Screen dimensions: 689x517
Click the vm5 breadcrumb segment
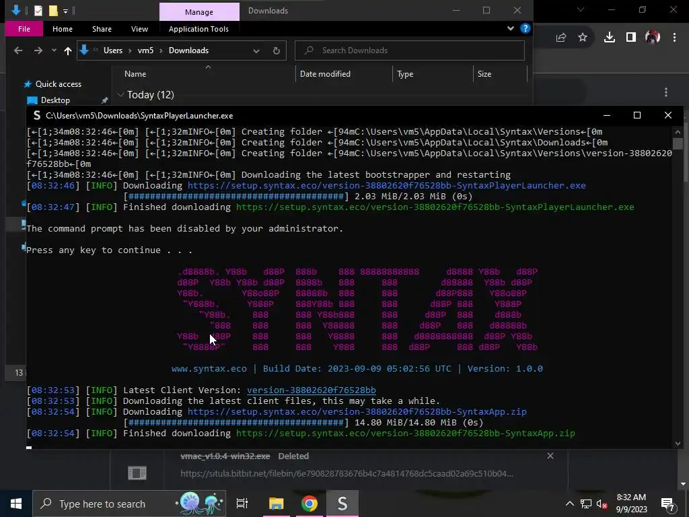pyautogui.click(x=145, y=50)
